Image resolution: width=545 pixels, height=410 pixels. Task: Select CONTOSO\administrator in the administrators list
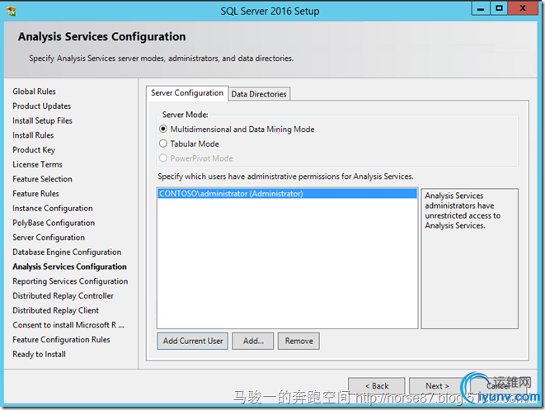pos(287,194)
